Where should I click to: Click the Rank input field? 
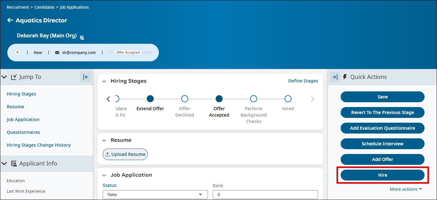point(265,195)
